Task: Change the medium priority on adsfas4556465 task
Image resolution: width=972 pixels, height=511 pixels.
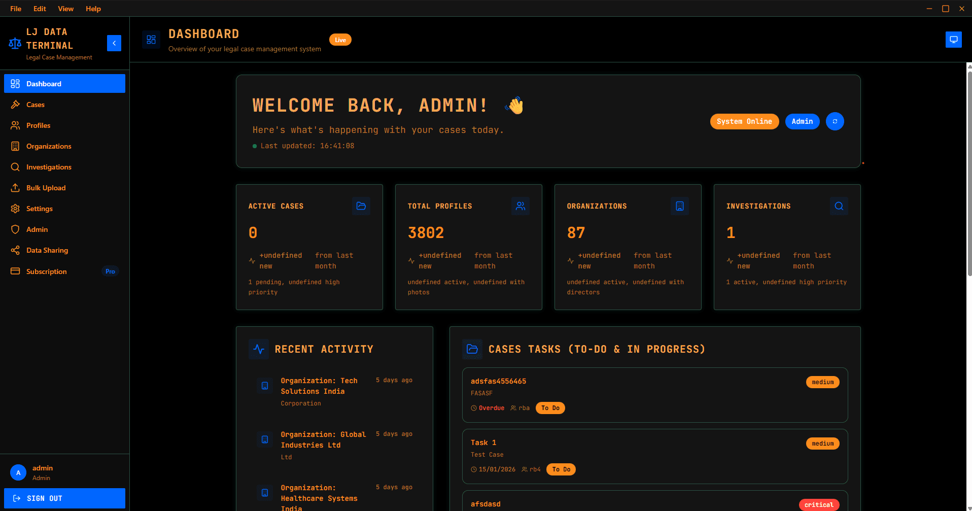Action: 822,382
